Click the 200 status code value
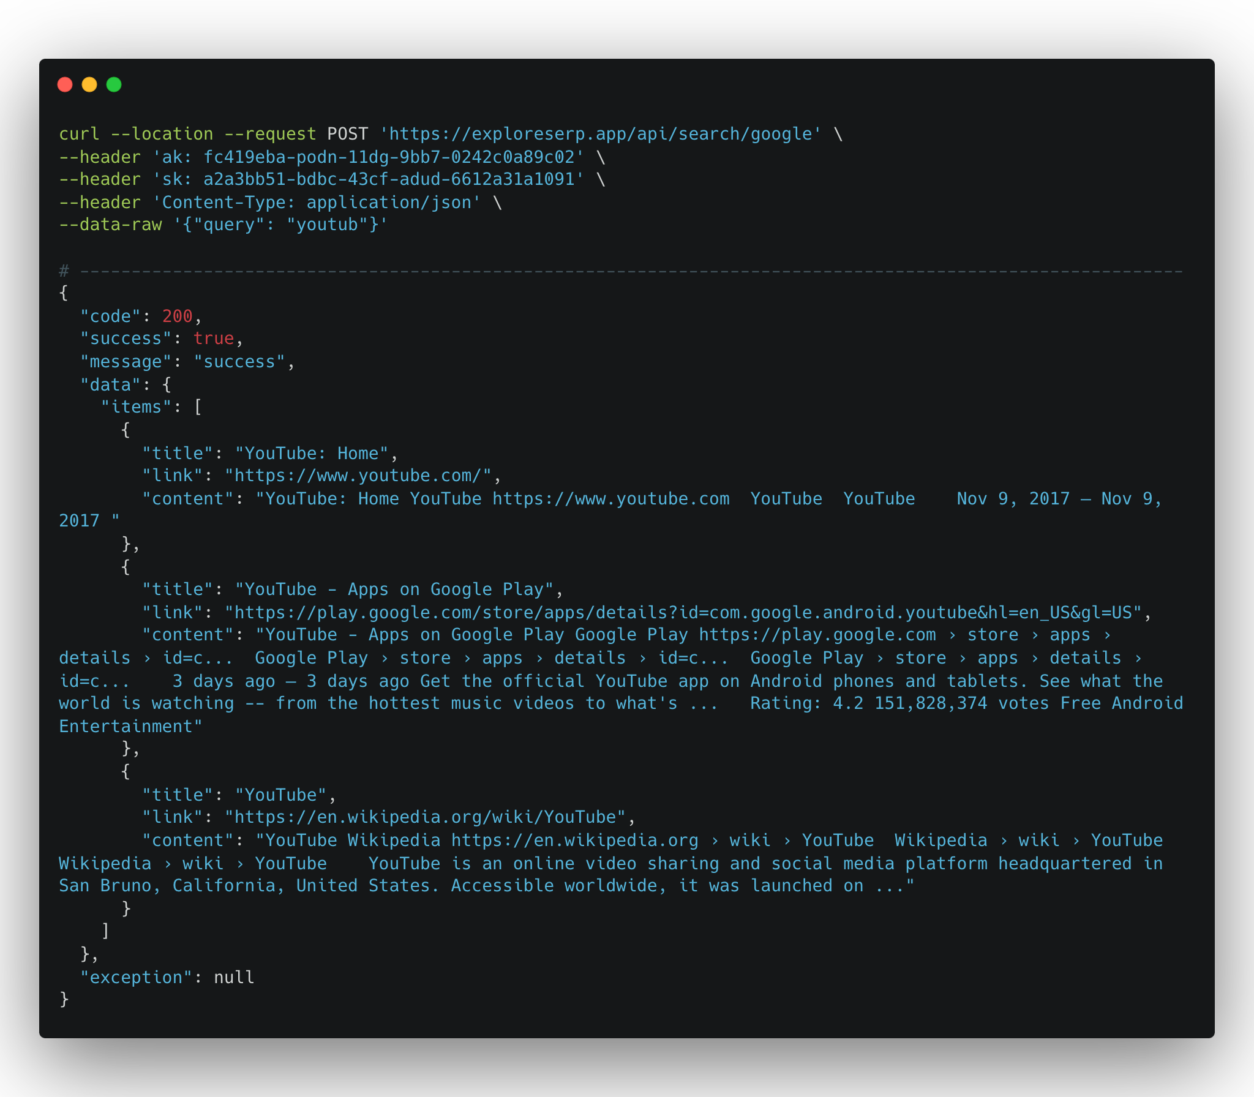Screen dimensions: 1254x1097 click(178, 316)
